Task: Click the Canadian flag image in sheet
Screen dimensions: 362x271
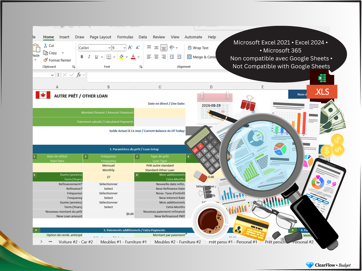Action: click(x=43, y=95)
